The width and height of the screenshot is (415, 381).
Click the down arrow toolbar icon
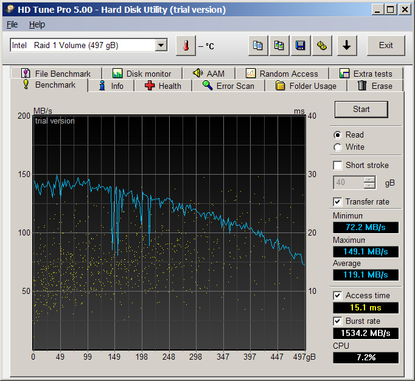coord(346,46)
